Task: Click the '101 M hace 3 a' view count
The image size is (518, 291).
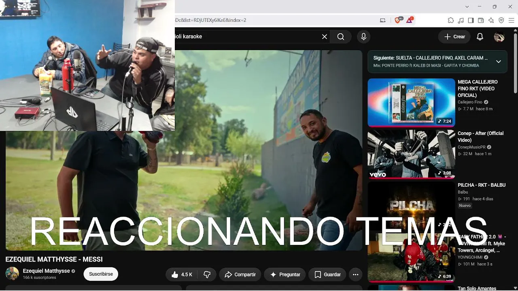Action: pyautogui.click(x=475, y=264)
